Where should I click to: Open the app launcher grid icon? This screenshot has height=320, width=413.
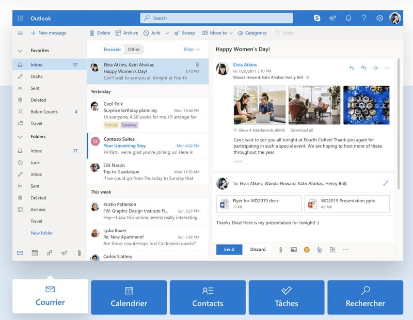20,18
